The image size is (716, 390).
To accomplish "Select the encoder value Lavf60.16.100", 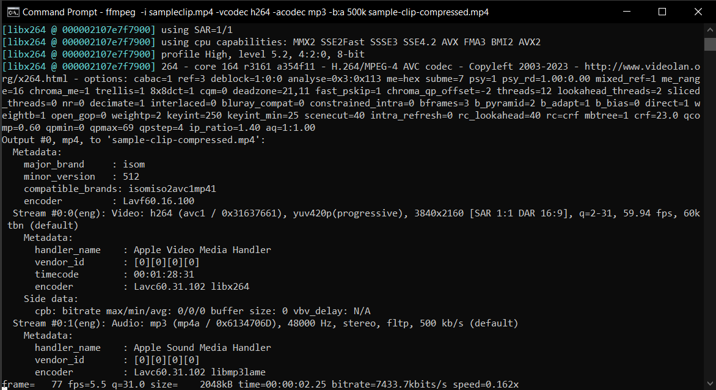I will click(x=159, y=201).
